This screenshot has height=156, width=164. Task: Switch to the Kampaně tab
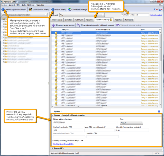point(129,20)
